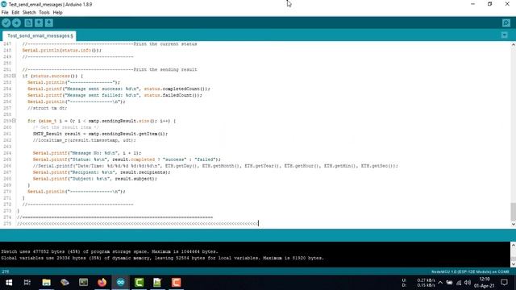Screen dimensions: 516x290
Task: Open the tab options dropdown arrow
Action: [505, 35]
